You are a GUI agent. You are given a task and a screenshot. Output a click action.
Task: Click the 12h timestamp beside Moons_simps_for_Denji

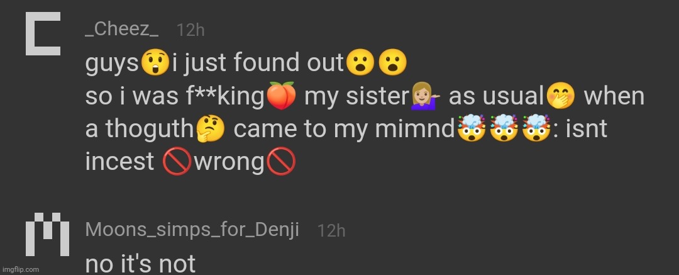tap(331, 230)
